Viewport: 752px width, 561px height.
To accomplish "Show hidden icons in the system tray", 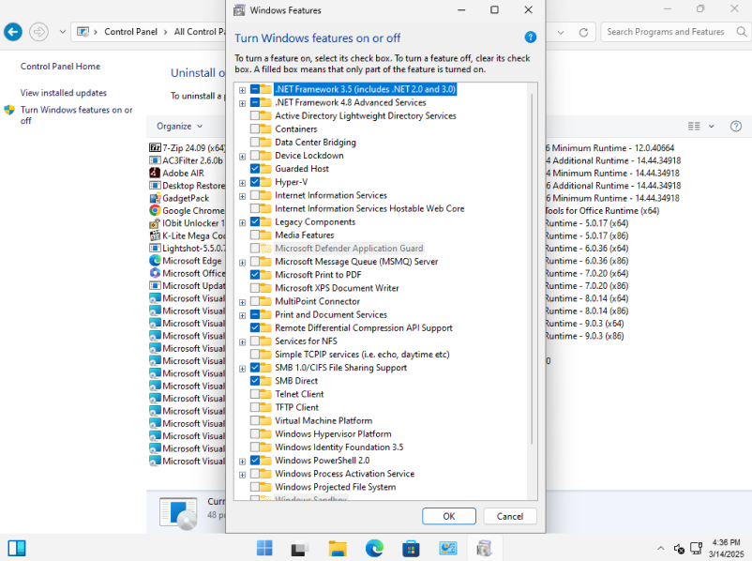I will (x=660, y=548).
